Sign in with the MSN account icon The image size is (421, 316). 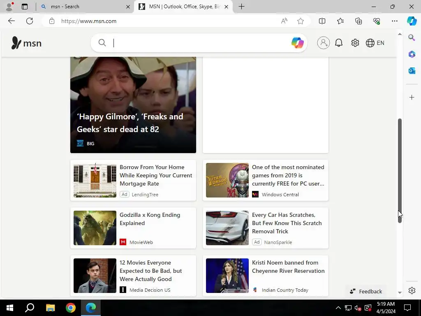point(323,43)
